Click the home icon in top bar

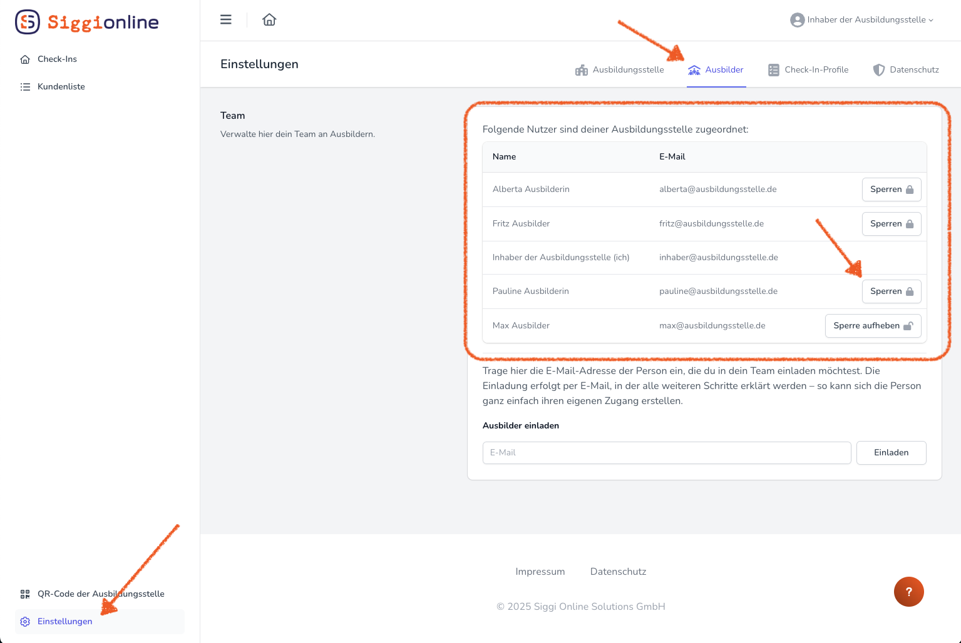coord(269,20)
